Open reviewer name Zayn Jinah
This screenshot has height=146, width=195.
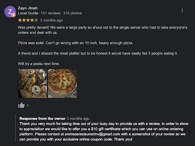pos(27,8)
